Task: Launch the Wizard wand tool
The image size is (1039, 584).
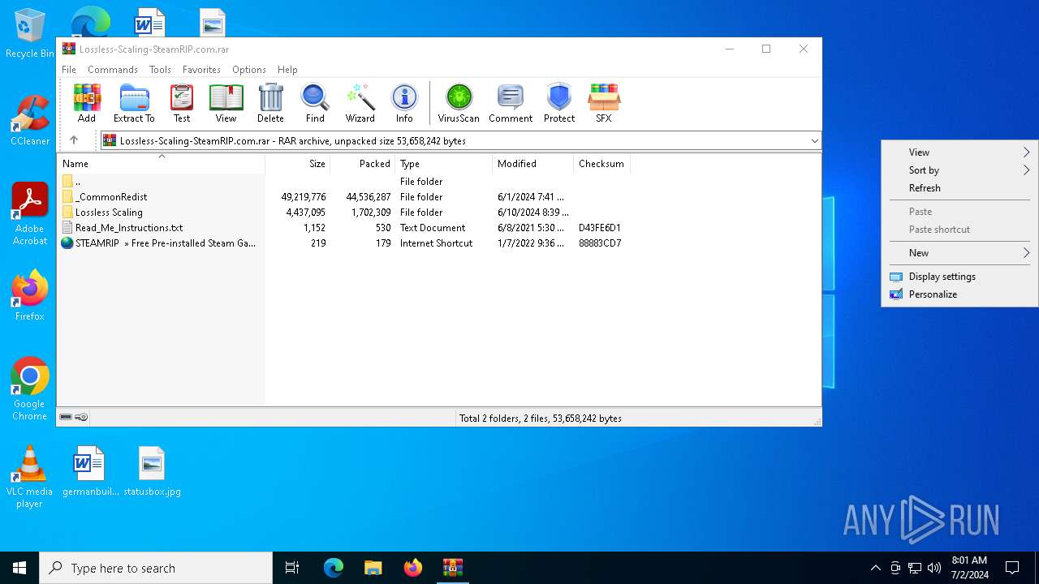Action: pyautogui.click(x=360, y=103)
